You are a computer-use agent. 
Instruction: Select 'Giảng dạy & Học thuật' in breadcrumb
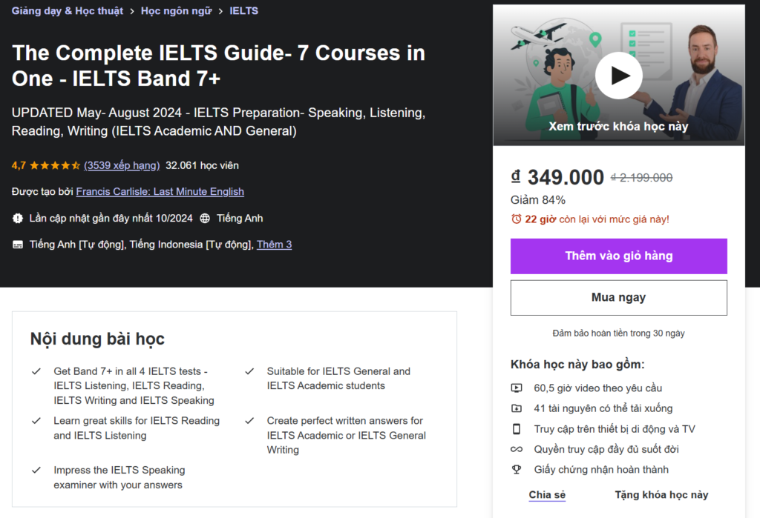67,10
